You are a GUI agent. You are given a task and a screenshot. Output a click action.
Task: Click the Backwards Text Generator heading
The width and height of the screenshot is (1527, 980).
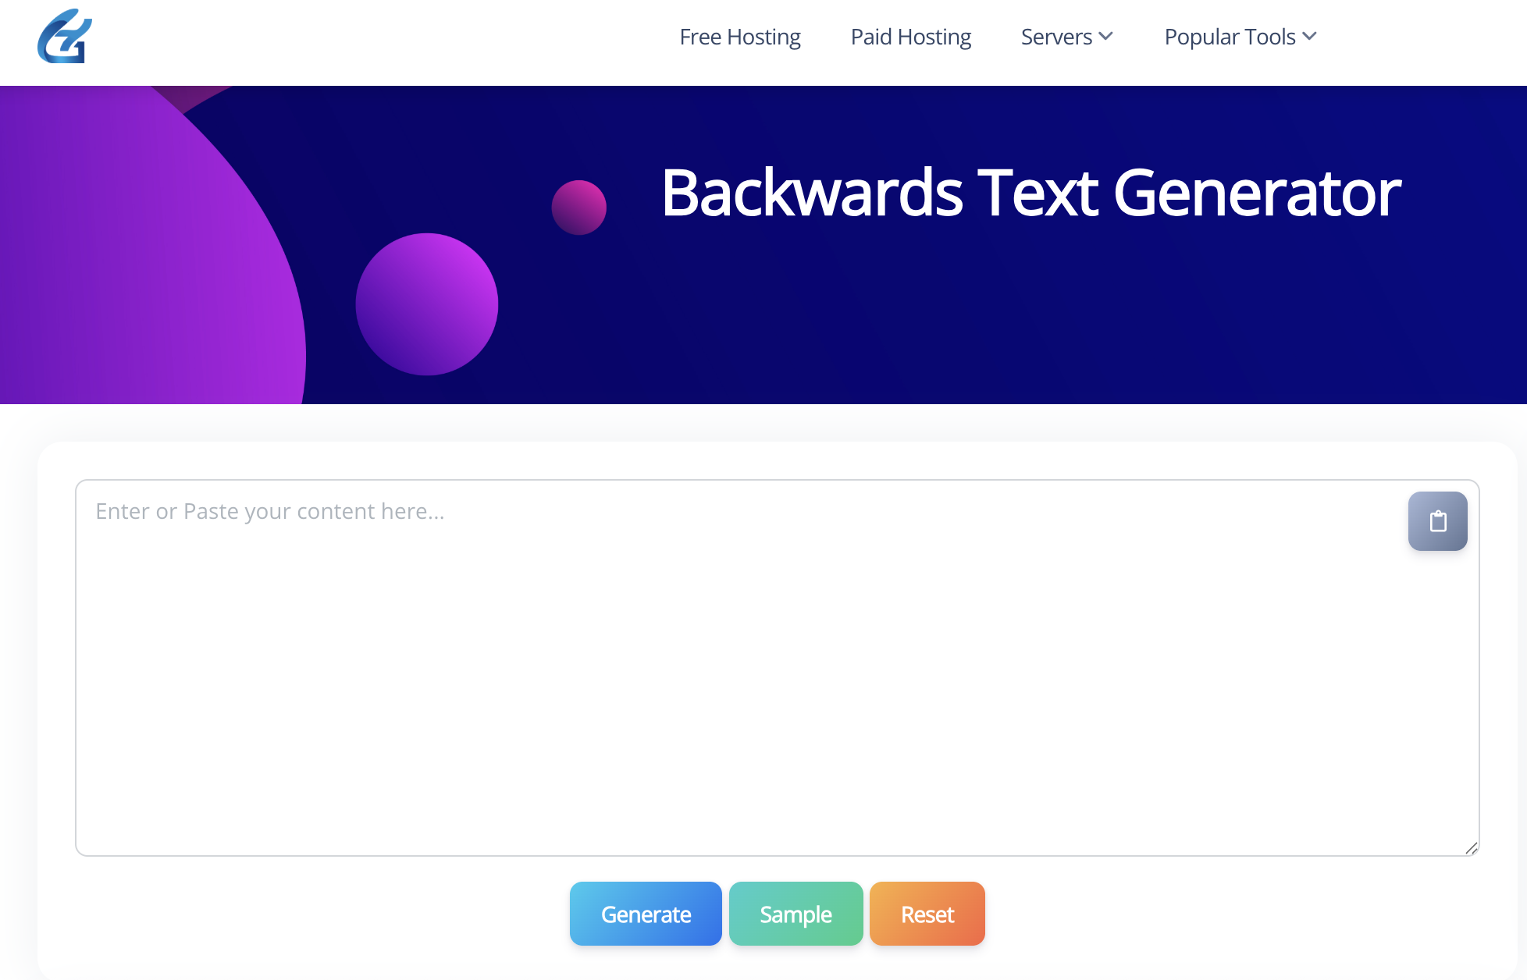click(1030, 193)
